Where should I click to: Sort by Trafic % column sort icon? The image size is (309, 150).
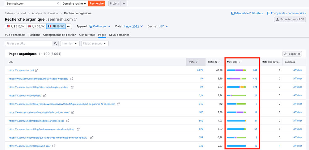coord(219,62)
